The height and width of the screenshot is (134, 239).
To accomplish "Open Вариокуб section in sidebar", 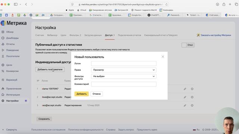I will click(x=12, y=80).
